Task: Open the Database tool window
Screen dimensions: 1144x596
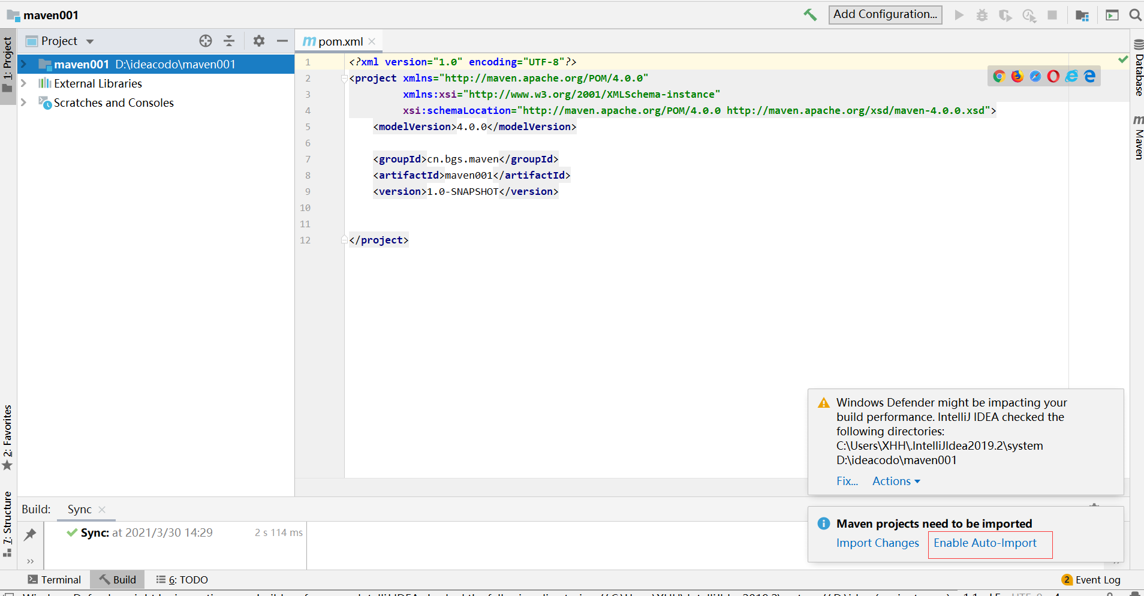Action: click(x=1138, y=68)
